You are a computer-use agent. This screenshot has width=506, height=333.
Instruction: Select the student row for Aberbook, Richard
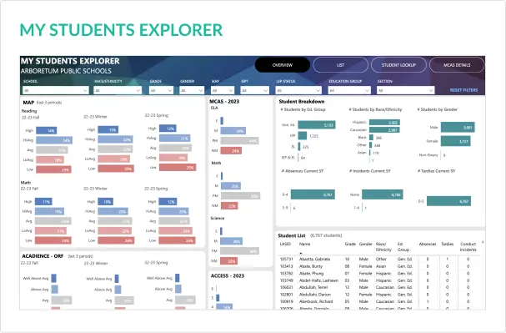point(378,301)
